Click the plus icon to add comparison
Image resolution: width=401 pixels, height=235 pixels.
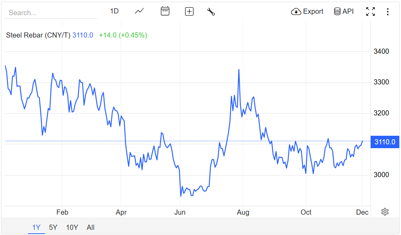[189, 11]
